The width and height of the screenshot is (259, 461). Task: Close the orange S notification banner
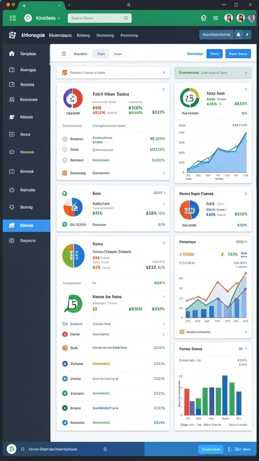coord(164,72)
